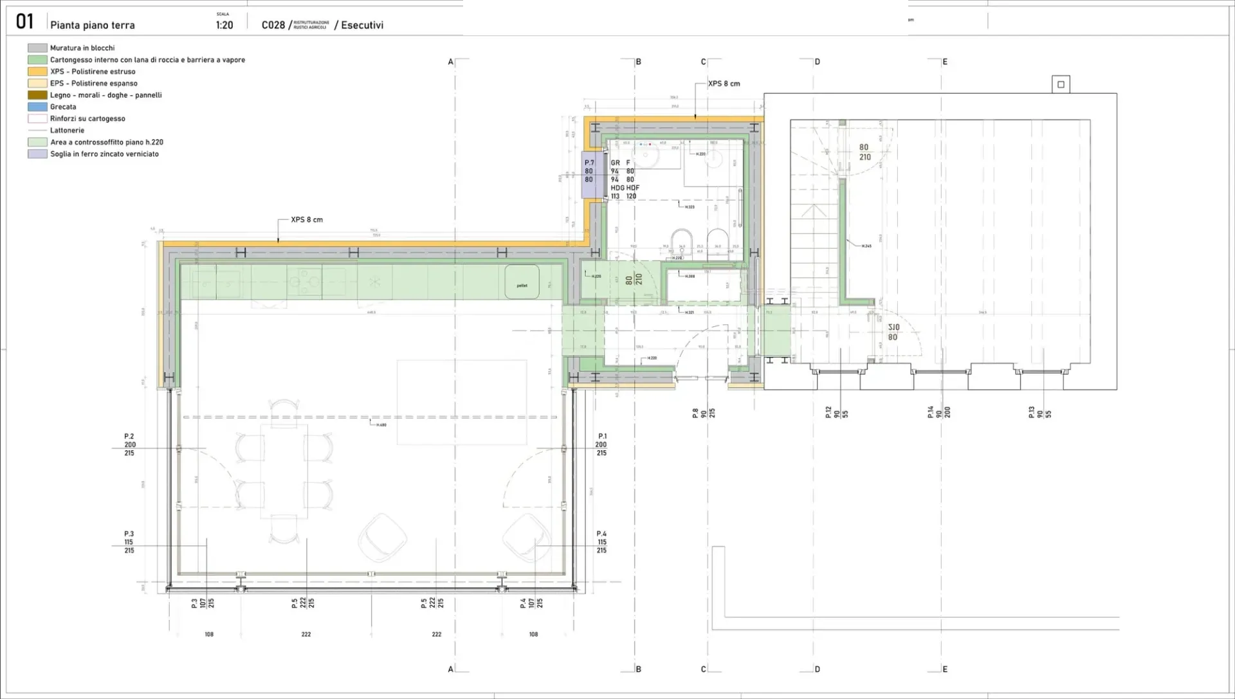This screenshot has width=1235, height=699.
Task: Click the purple P.7 door sill block
Action: (594, 174)
